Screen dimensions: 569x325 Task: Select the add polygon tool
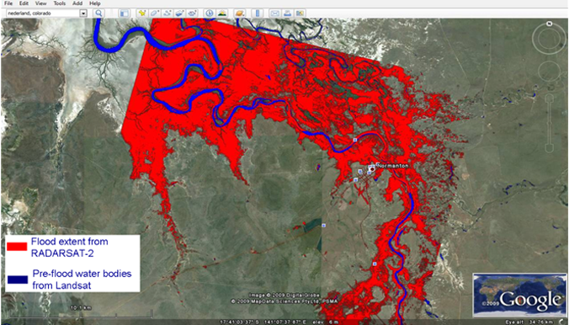pyautogui.click(x=155, y=13)
